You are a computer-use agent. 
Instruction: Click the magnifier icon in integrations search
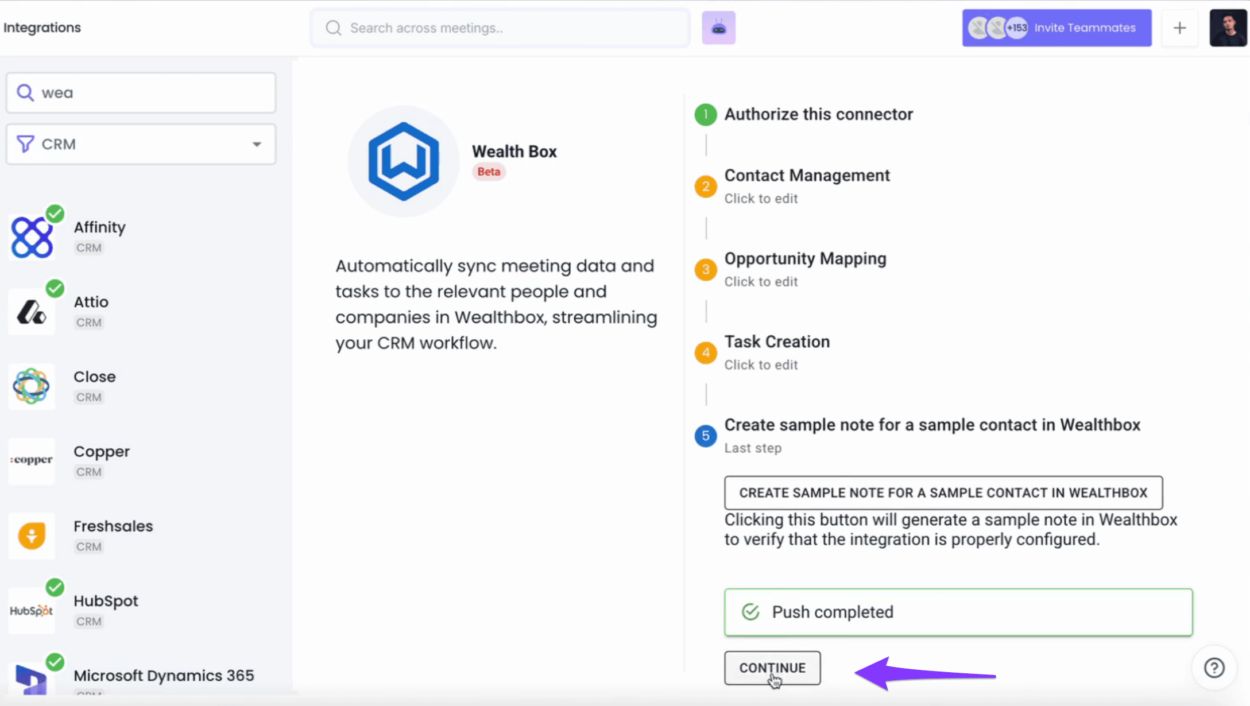pyautogui.click(x=25, y=92)
